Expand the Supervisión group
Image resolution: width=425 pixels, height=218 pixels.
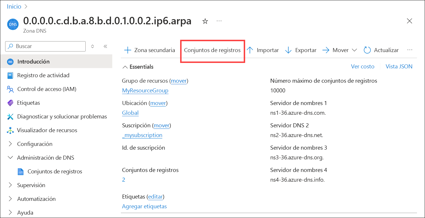click(x=10, y=185)
